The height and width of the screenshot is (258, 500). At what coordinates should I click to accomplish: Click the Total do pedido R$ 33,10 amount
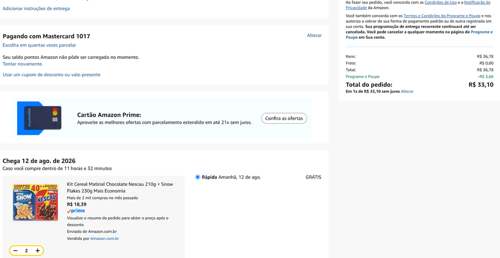(x=481, y=85)
